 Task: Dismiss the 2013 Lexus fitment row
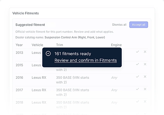[x=145, y=52]
